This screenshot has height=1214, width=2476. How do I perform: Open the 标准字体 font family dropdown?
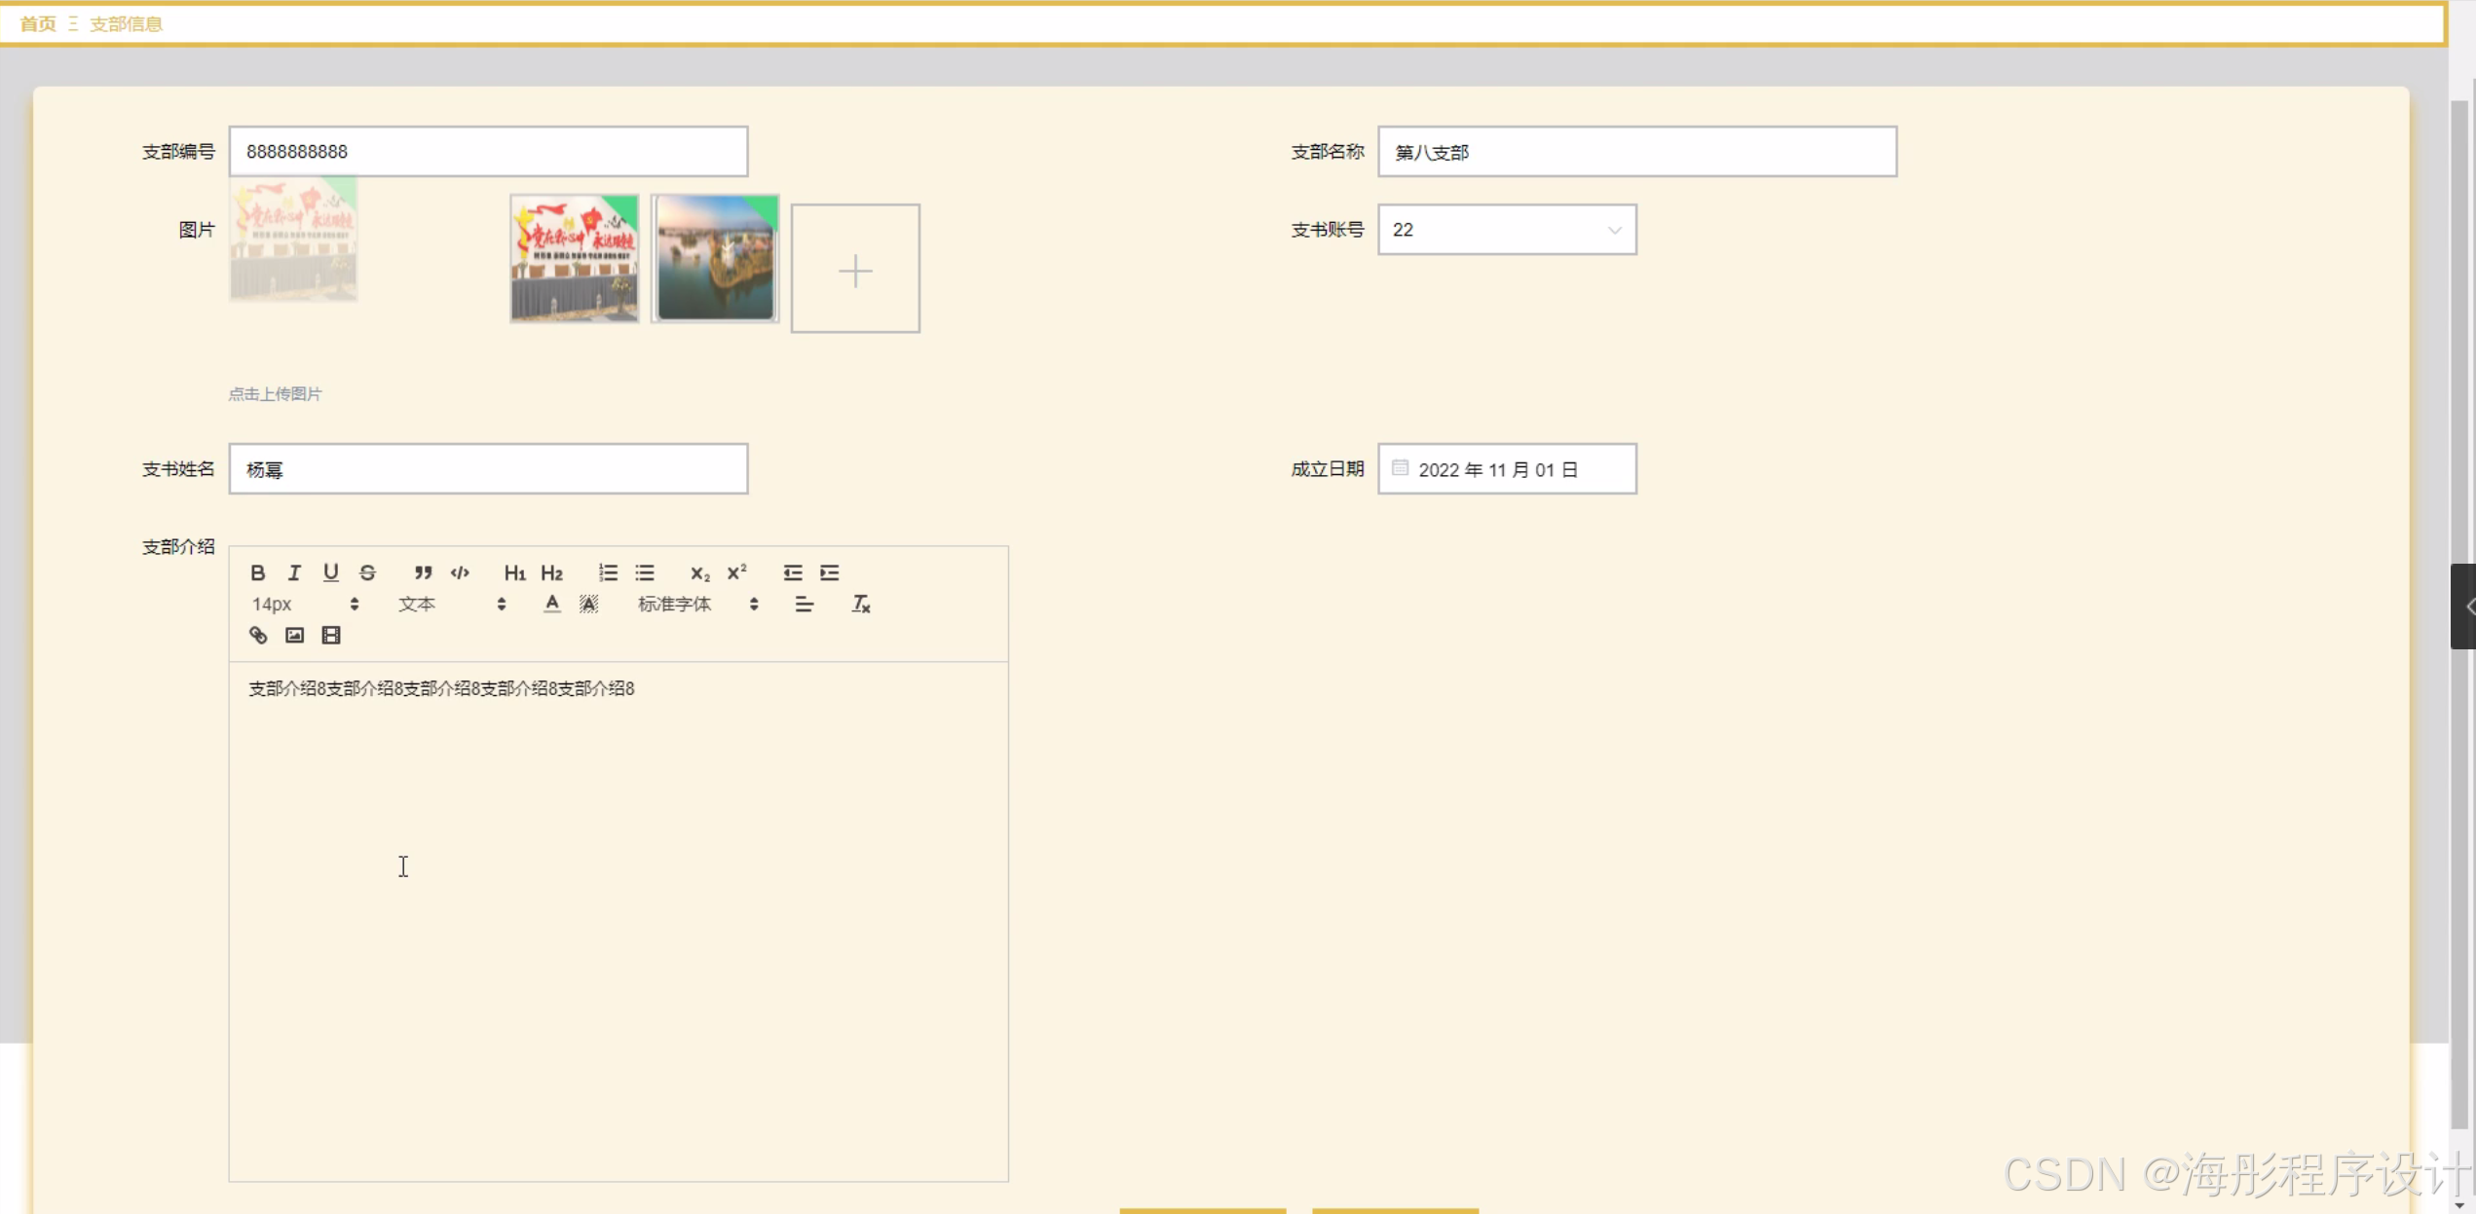697,605
